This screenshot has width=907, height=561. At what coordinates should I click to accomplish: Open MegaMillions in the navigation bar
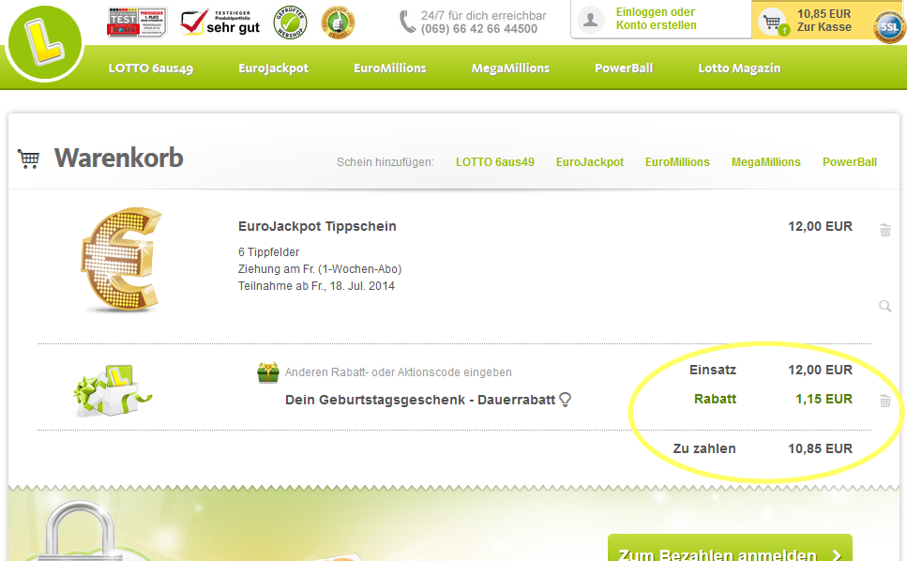click(x=511, y=68)
